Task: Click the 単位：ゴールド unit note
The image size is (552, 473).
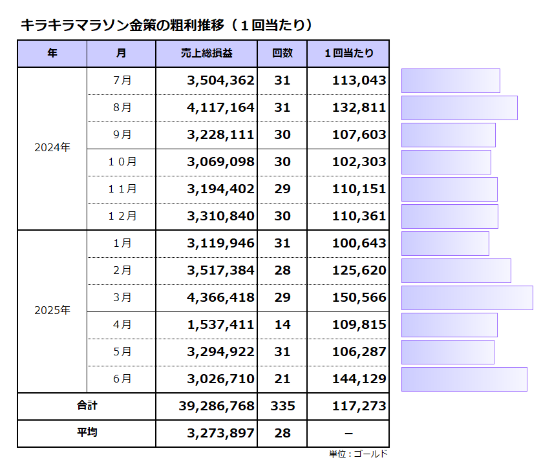Action: (358, 454)
